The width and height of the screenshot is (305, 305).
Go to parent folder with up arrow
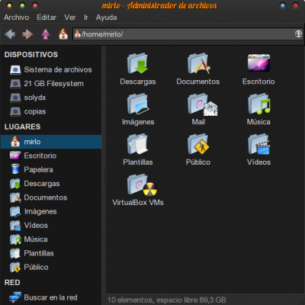(46, 34)
